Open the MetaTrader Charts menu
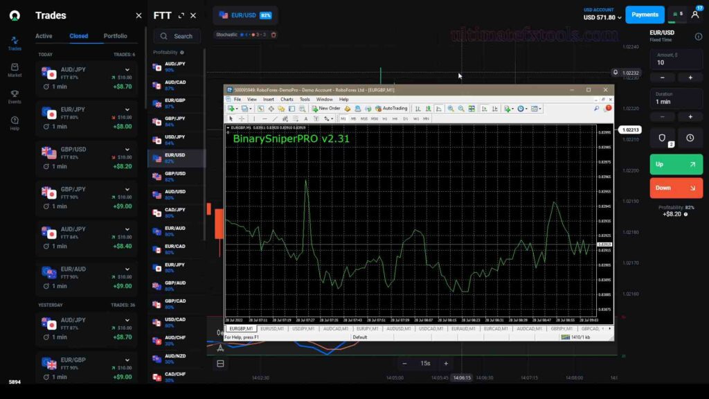The height and width of the screenshot is (399, 709). pyautogui.click(x=287, y=99)
